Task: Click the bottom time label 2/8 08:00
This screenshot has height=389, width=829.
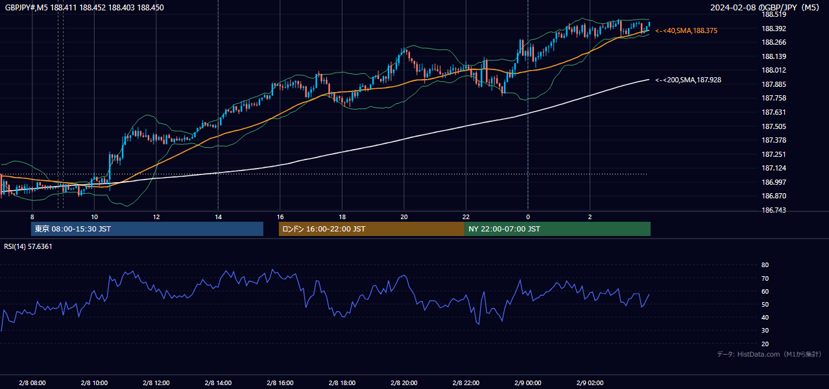Action: (x=32, y=383)
